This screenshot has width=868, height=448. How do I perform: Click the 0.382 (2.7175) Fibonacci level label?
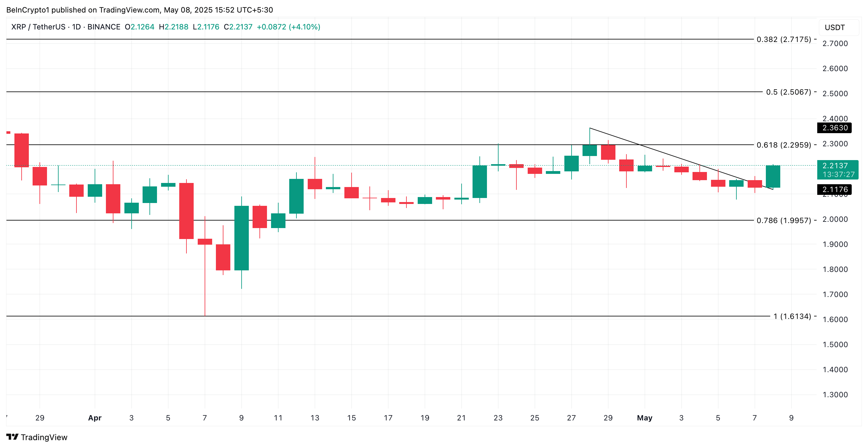click(784, 39)
